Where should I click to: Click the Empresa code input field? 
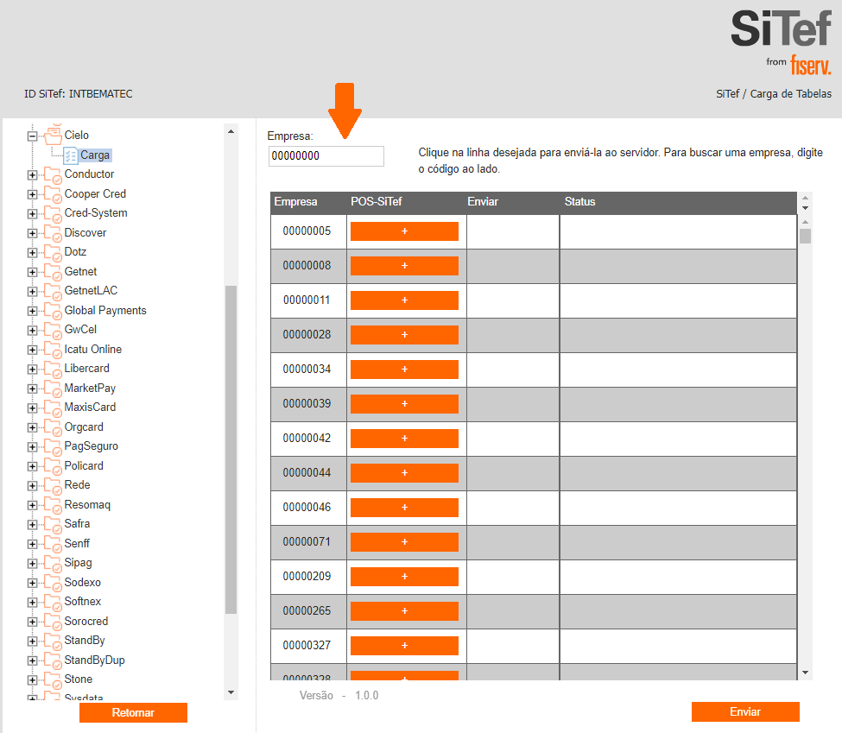(x=326, y=156)
